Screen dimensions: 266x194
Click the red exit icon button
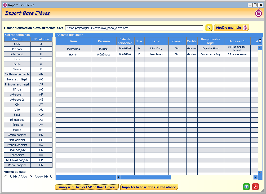click(x=255, y=187)
